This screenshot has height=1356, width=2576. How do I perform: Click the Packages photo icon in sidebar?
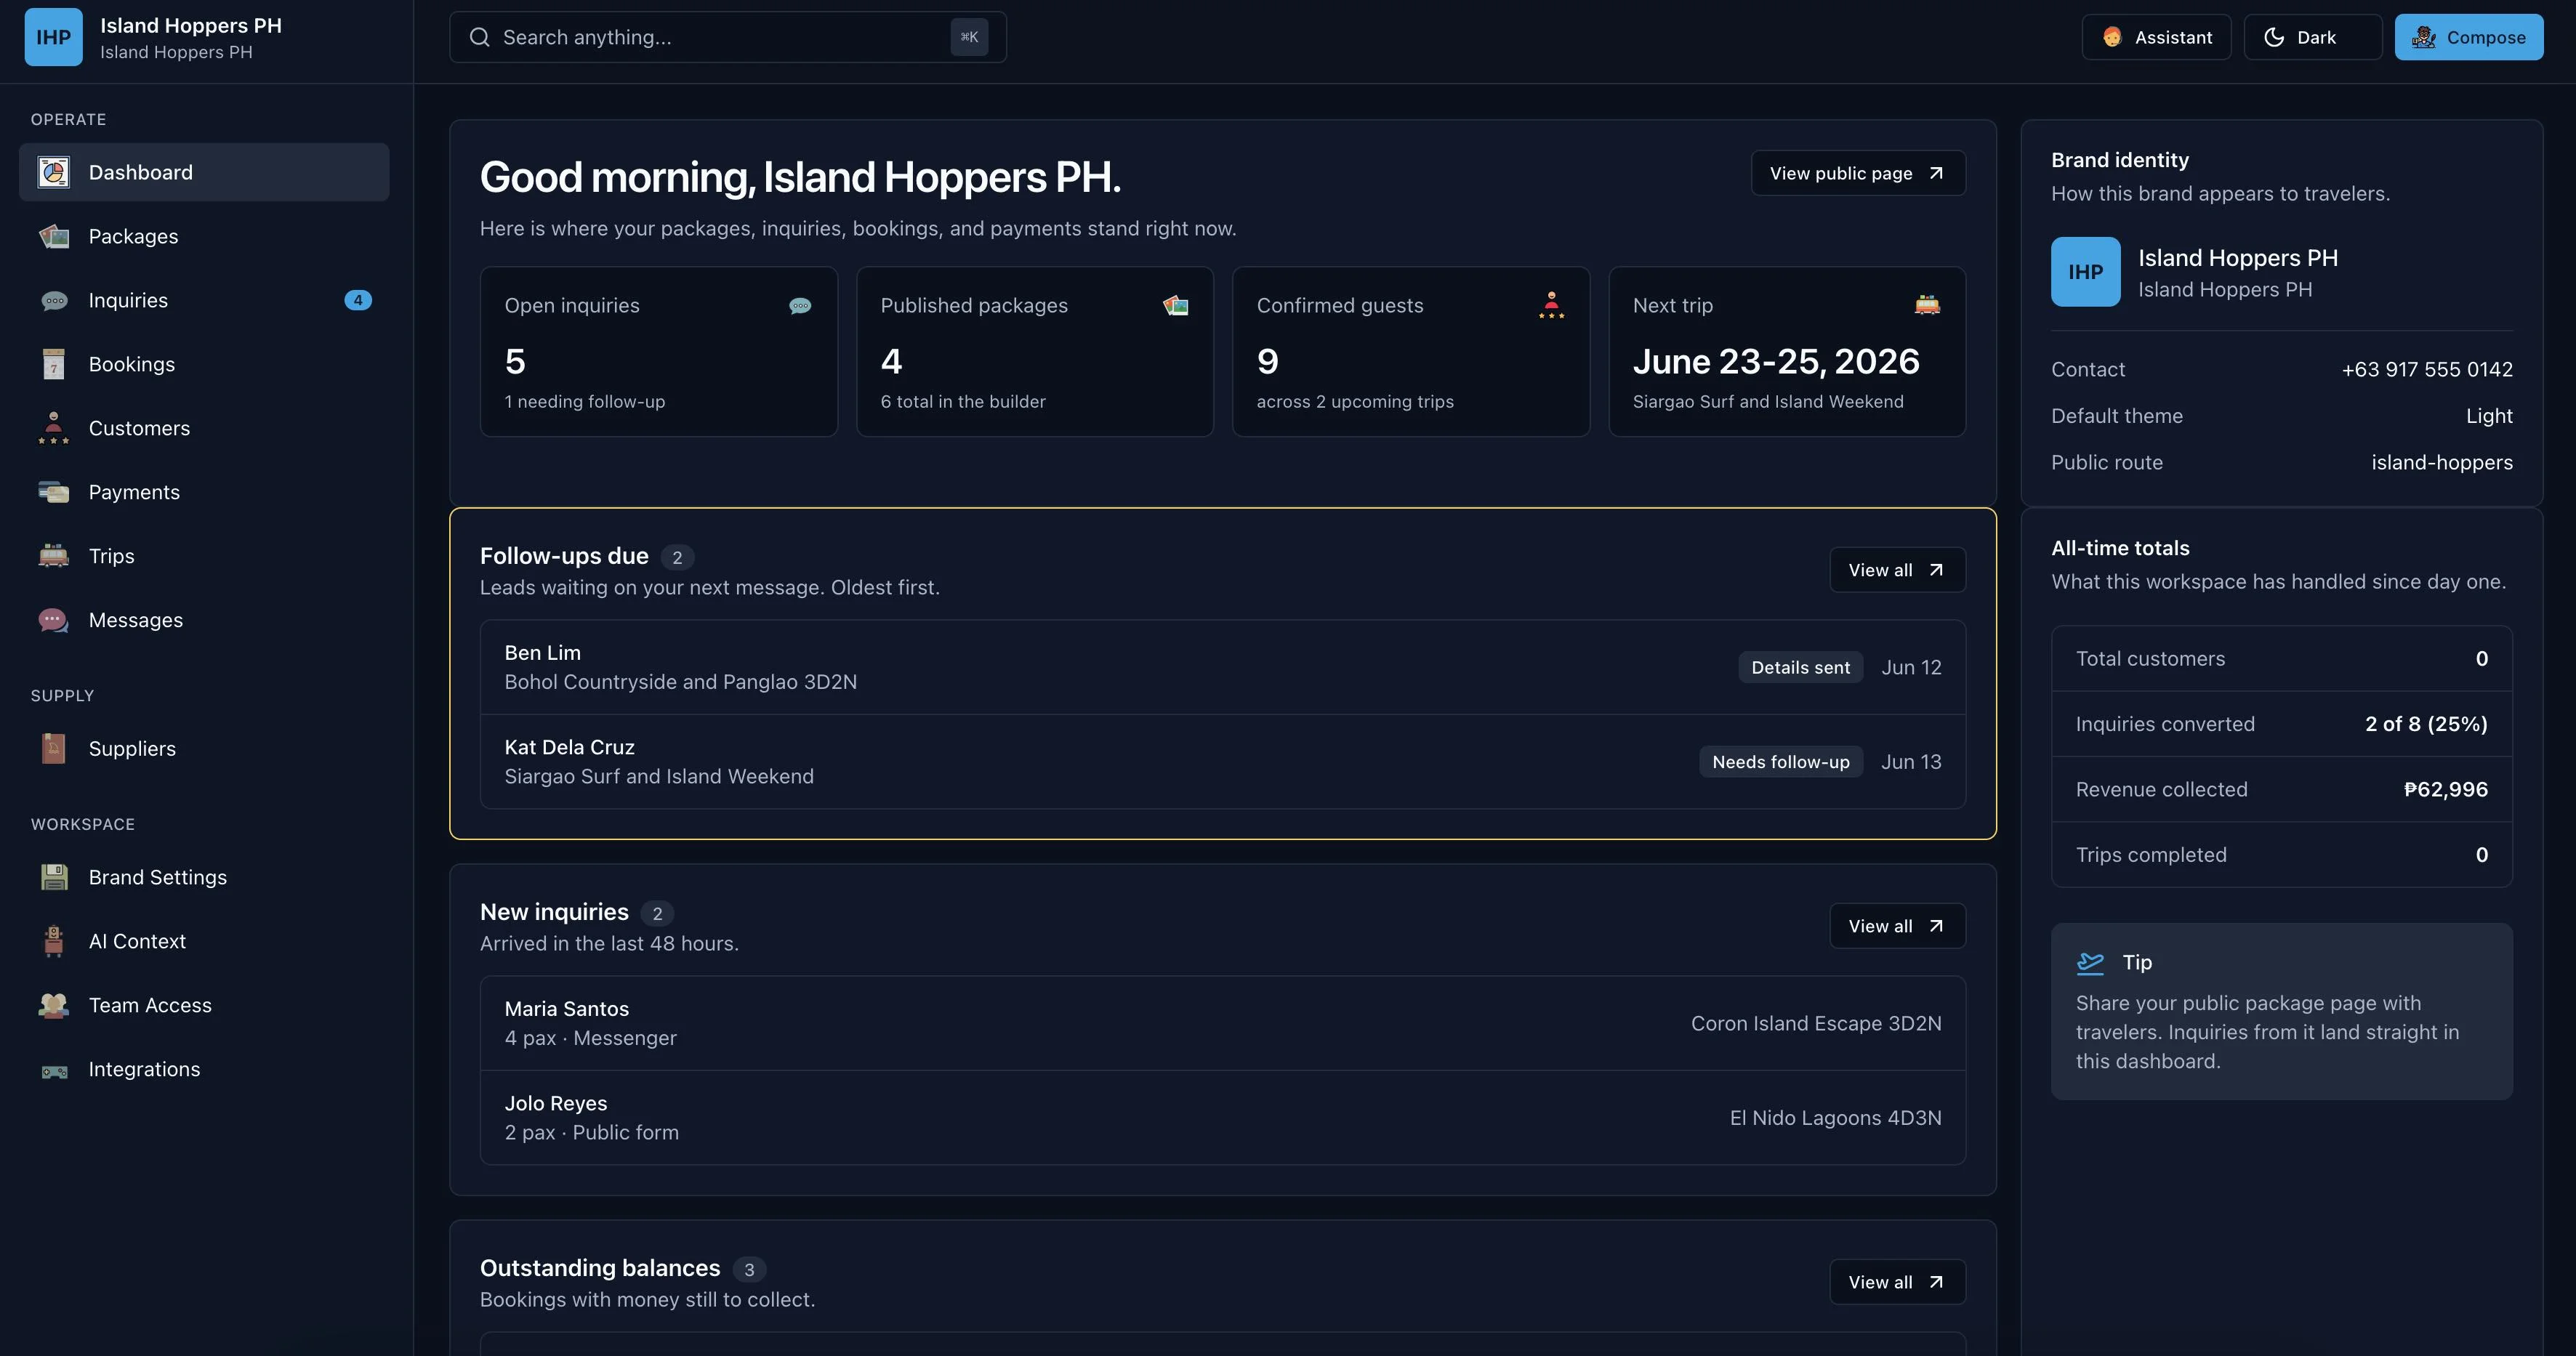point(54,236)
